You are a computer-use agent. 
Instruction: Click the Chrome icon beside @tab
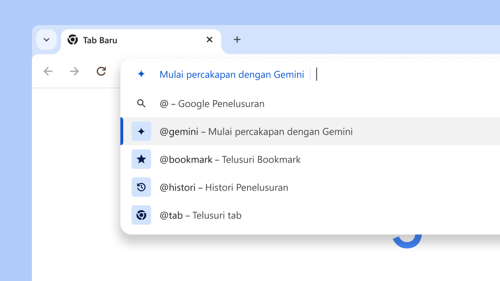coord(141,215)
